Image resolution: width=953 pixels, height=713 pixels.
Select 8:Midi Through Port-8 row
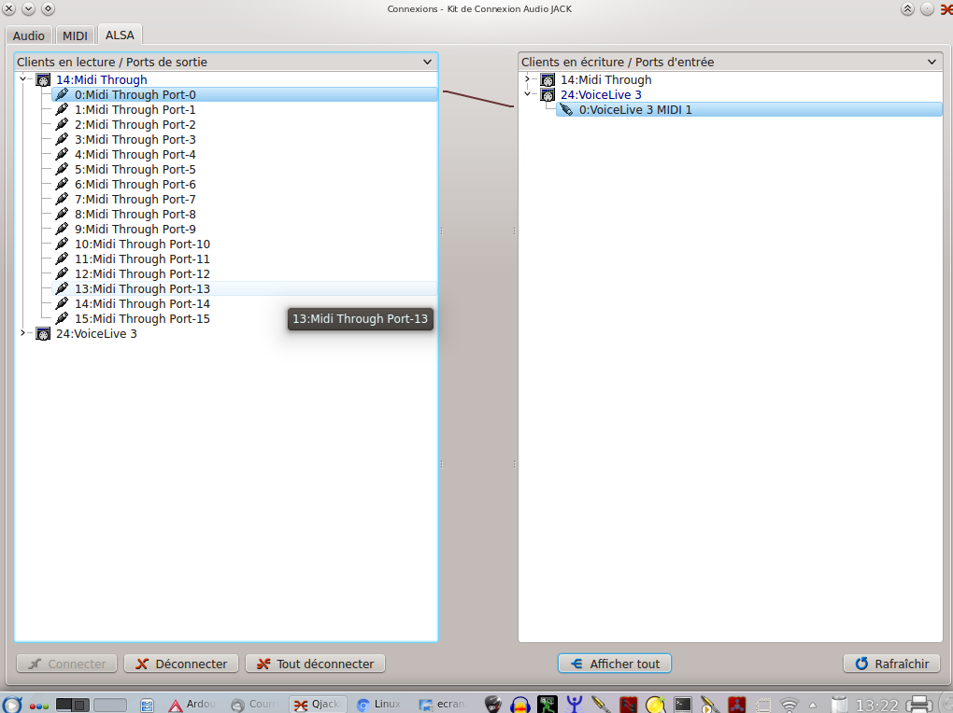pyautogui.click(x=244, y=215)
